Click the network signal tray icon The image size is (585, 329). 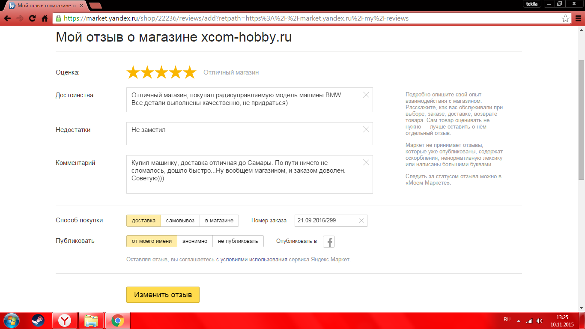tap(529, 321)
